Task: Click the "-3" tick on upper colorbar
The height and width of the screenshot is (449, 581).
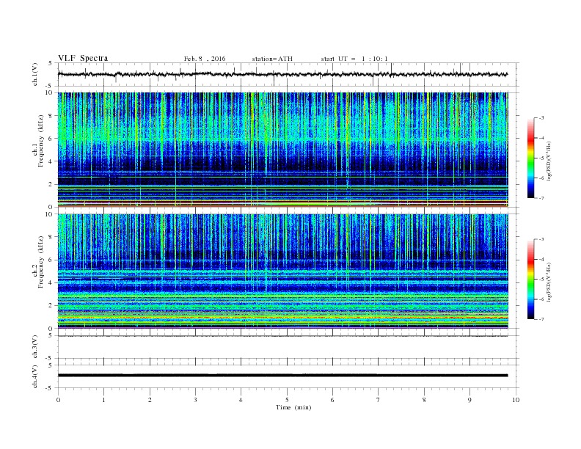Action: tap(541, 118)
